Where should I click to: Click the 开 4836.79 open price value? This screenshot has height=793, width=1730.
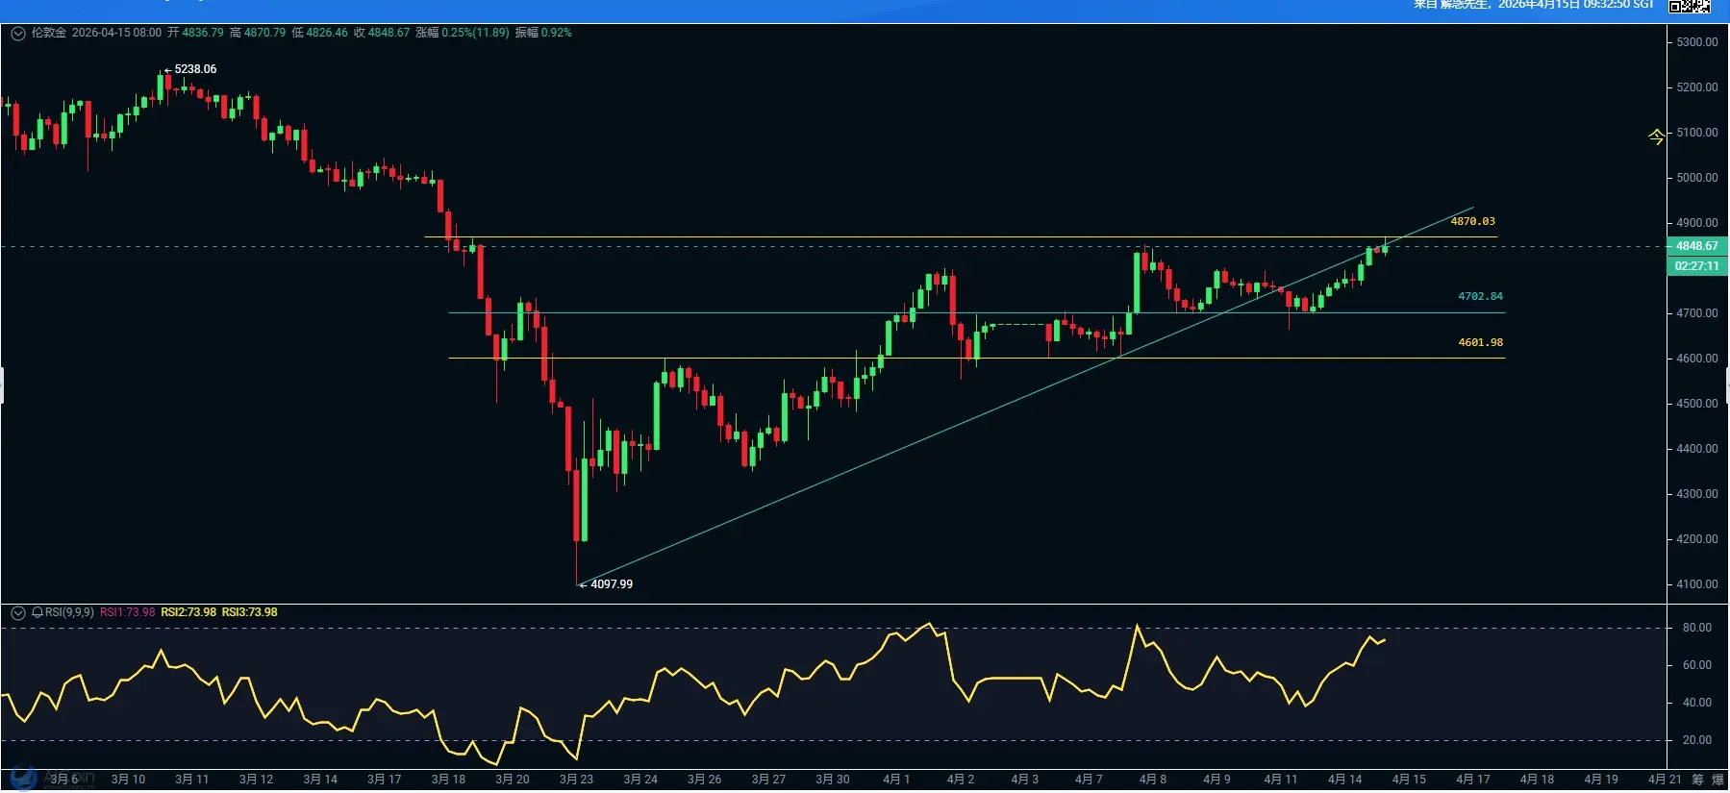click(x=195, y=33)
